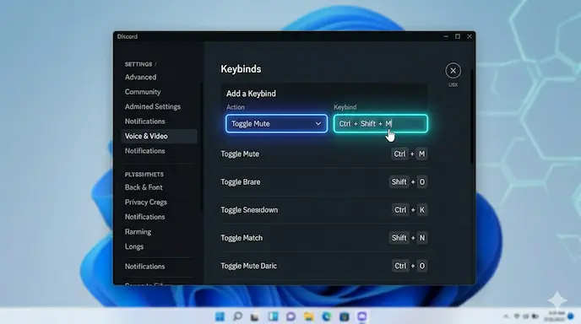Viewport: 581px width, 324px height.
Task: Open Notifications directly below Admined Settings
Action: click(x=144, y=121)
